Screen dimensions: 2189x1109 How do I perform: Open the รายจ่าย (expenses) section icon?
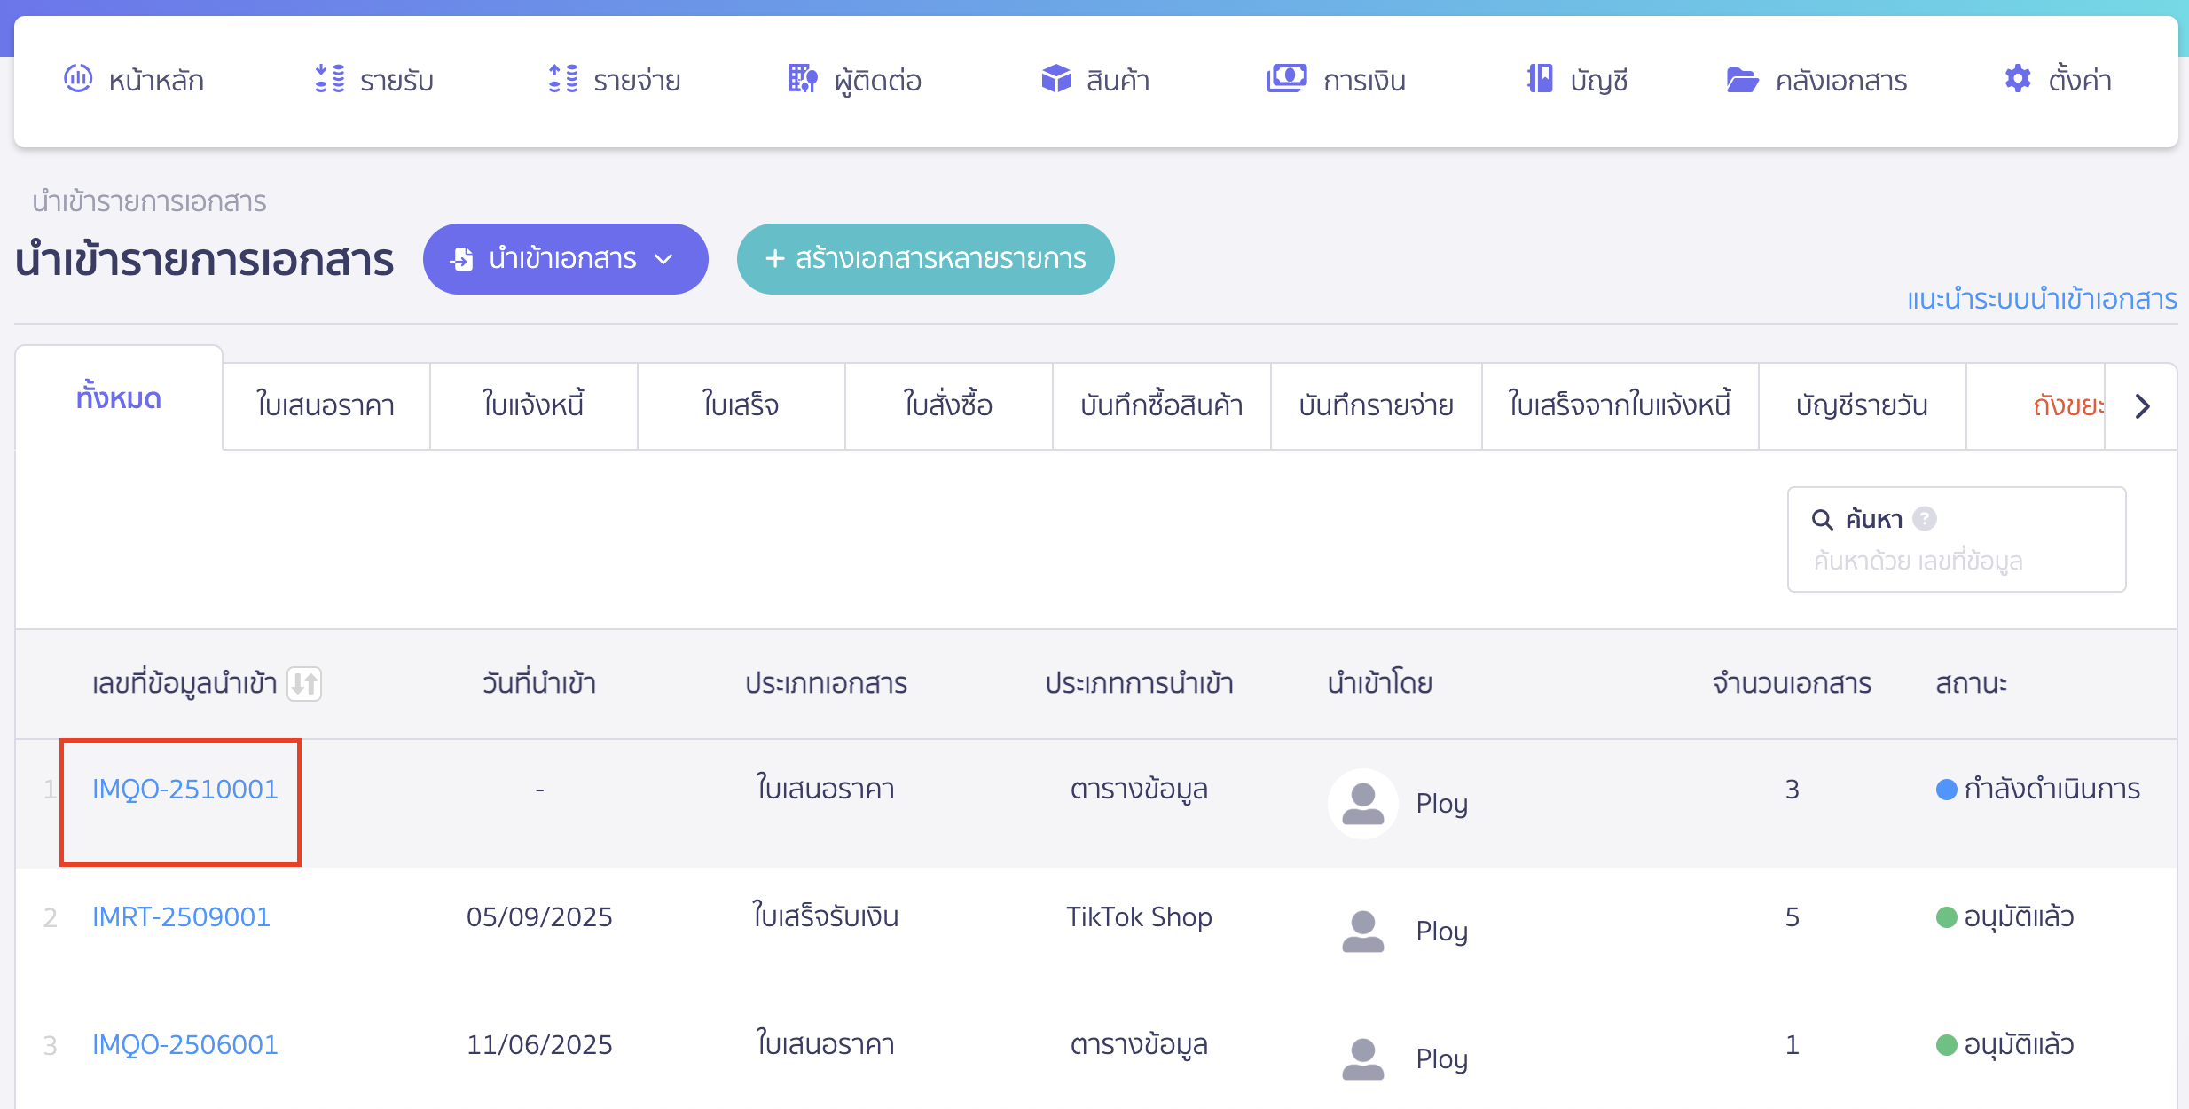(561, 80)
